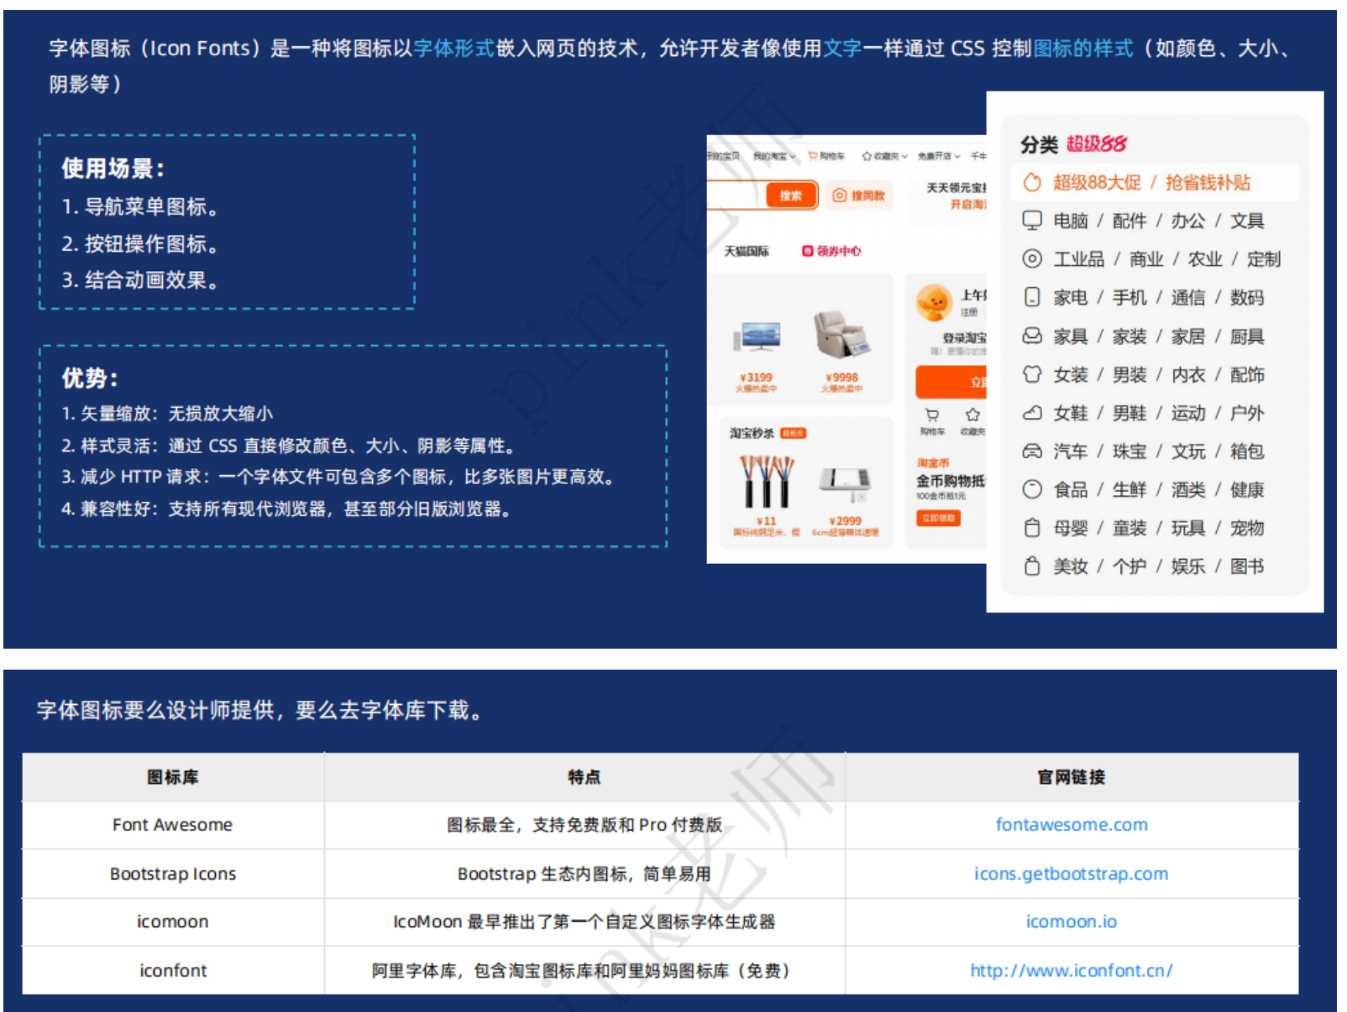
Task: Select the 手机 category
Action: (x=1129, y=297)
